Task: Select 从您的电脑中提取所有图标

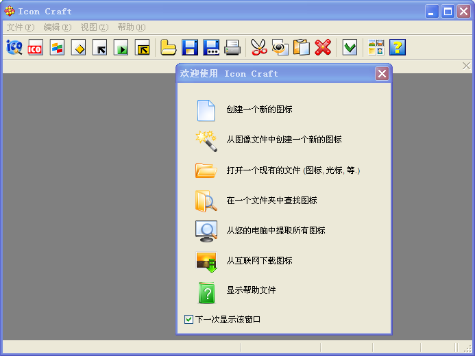Action: (276, 231)
